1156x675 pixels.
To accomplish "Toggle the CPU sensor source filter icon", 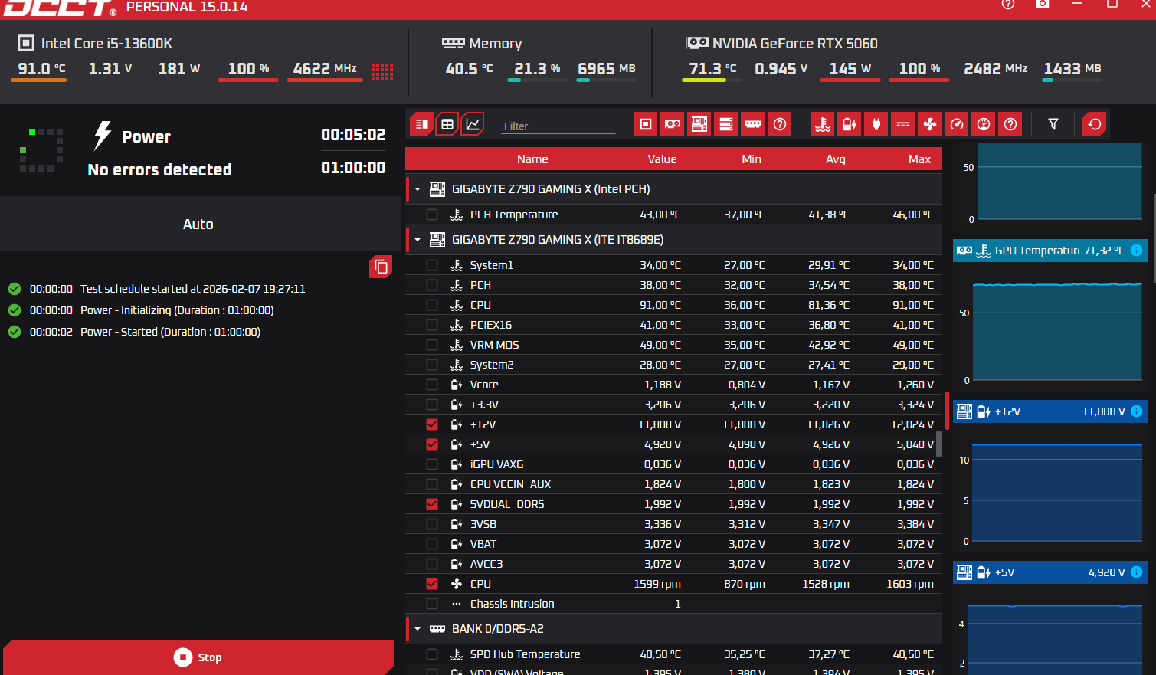I will [646, 124].
